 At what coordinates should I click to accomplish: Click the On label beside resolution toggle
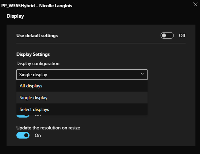pyautogui.click(x=38, y=135)
